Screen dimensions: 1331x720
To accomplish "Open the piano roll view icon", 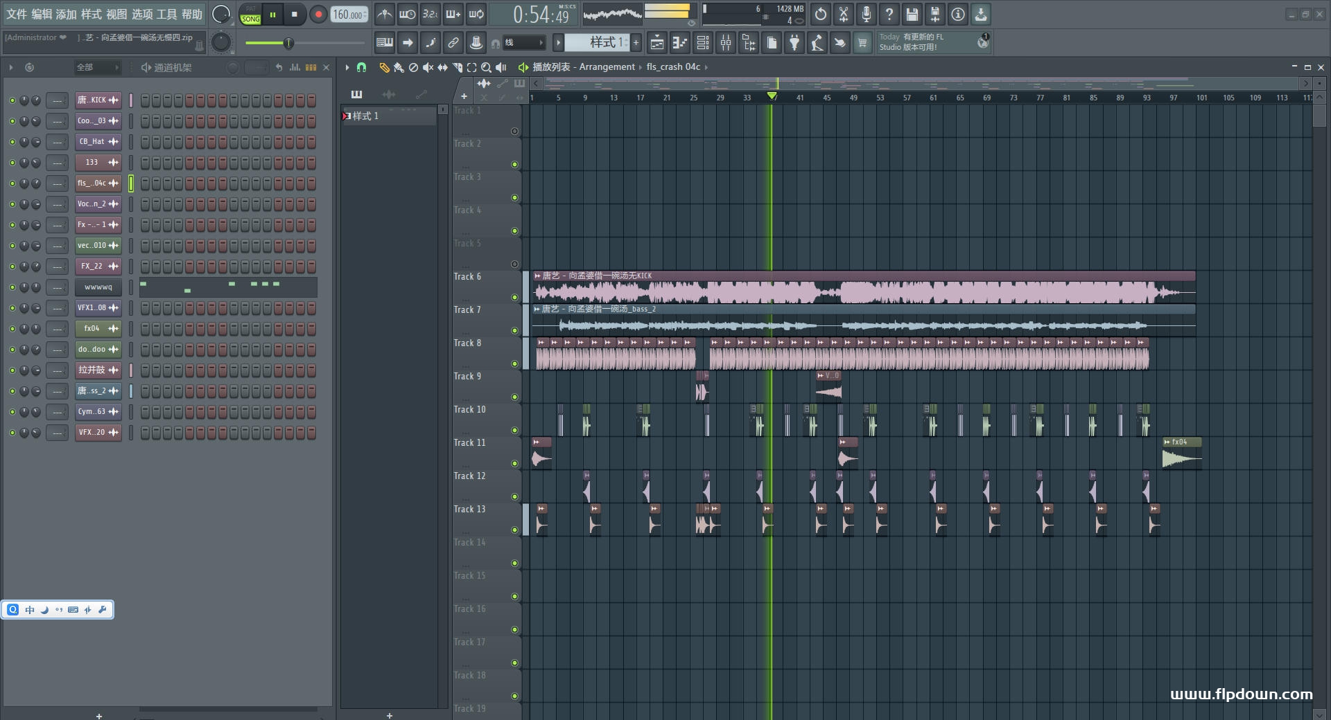I will 680,43.
